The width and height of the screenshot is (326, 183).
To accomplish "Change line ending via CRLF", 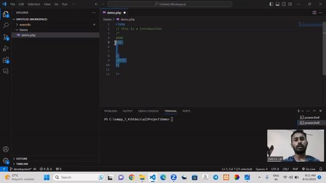I will [286, 169].
